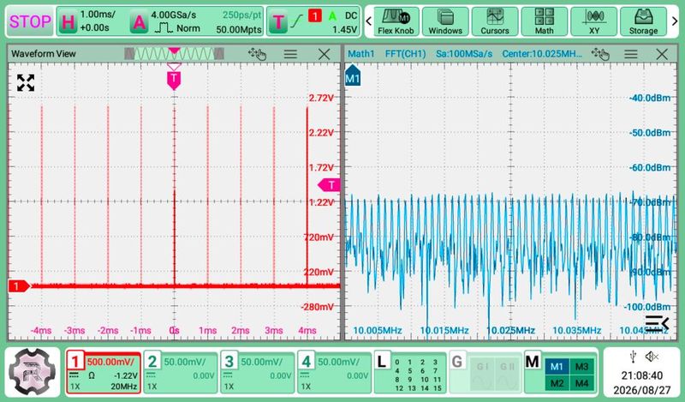Open the Storage menu
Screen dimensions: 685x402
(x=643, y=21)
